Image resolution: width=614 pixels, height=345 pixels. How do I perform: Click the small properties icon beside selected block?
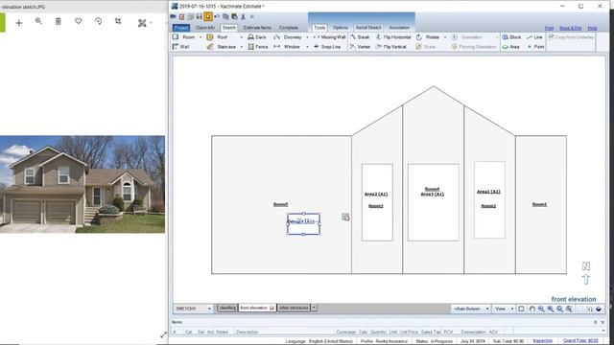pos(345,217)
